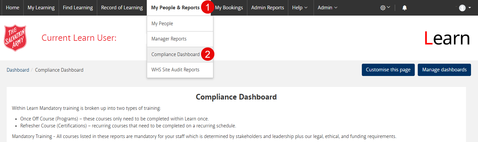This screenshot has height=142, width=478.
Task: Open Admin Reports page
Action: coord(268,8)
